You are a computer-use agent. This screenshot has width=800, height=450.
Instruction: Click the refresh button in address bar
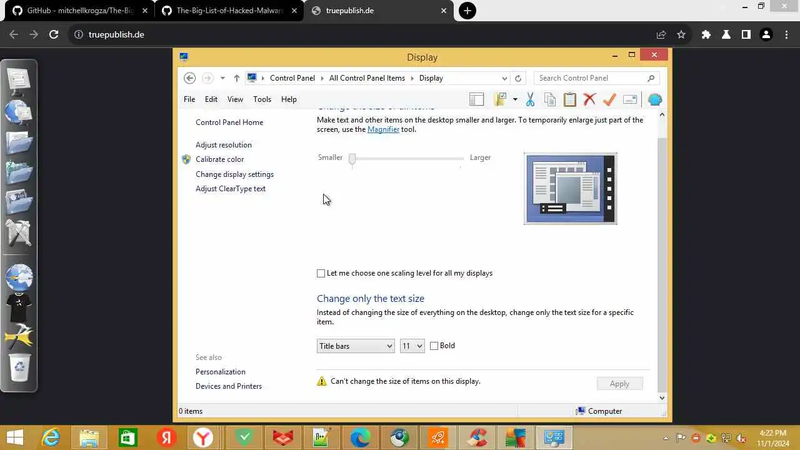pos(518,78)
